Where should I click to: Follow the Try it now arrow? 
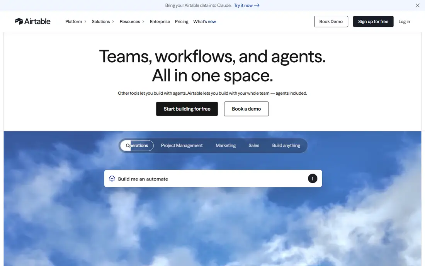[x=257, y=5]
